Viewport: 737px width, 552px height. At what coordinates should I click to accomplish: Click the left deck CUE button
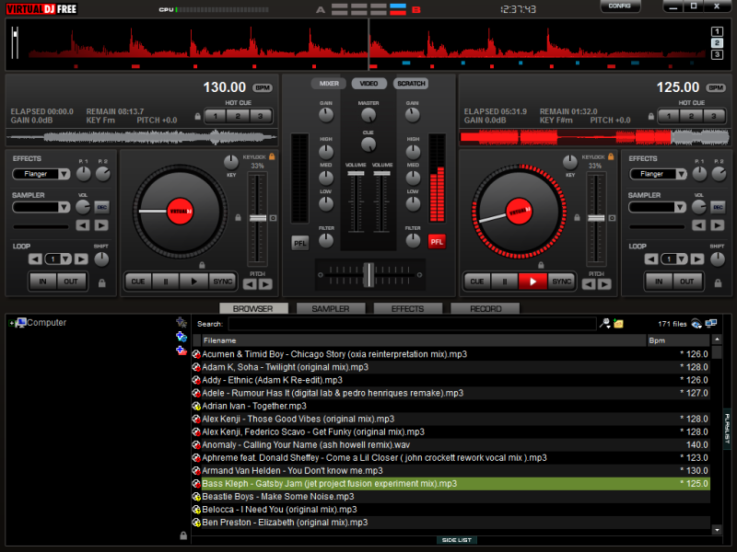tap(138, 282)
